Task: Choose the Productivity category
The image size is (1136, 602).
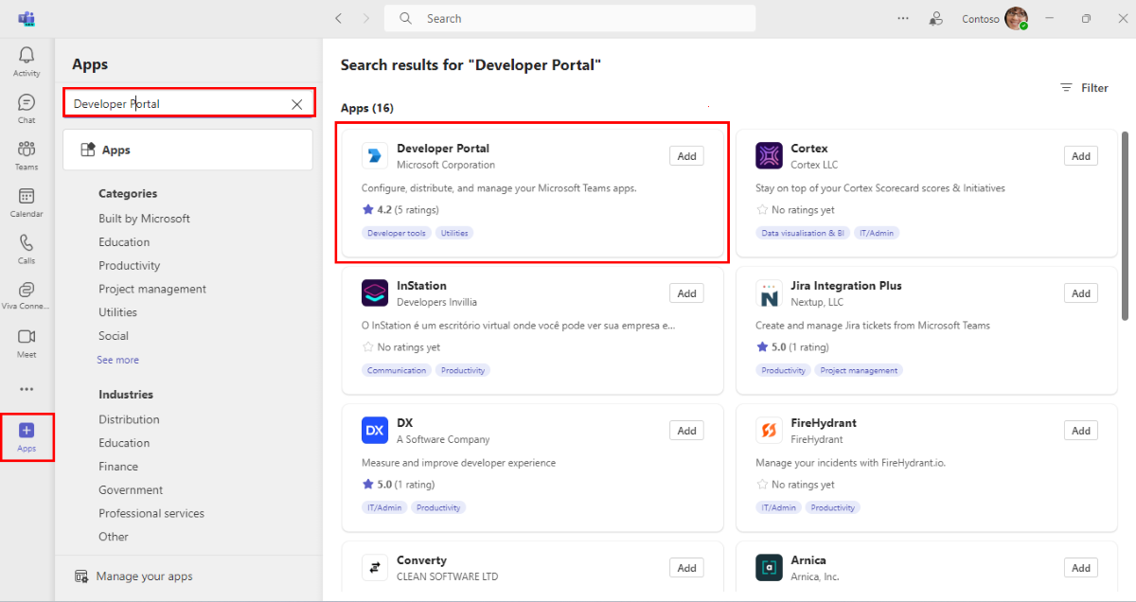Action: point(129,266)
